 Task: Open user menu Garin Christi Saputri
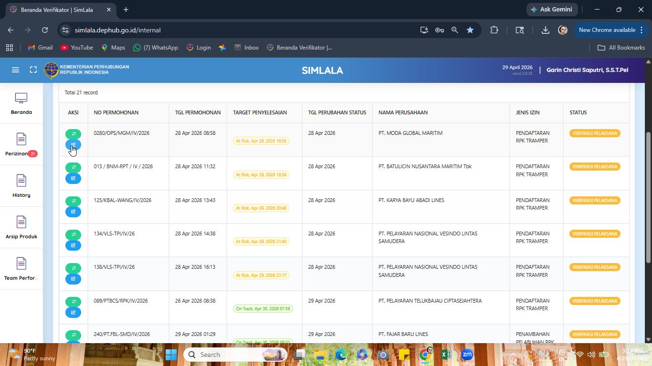tap(587, 70)
